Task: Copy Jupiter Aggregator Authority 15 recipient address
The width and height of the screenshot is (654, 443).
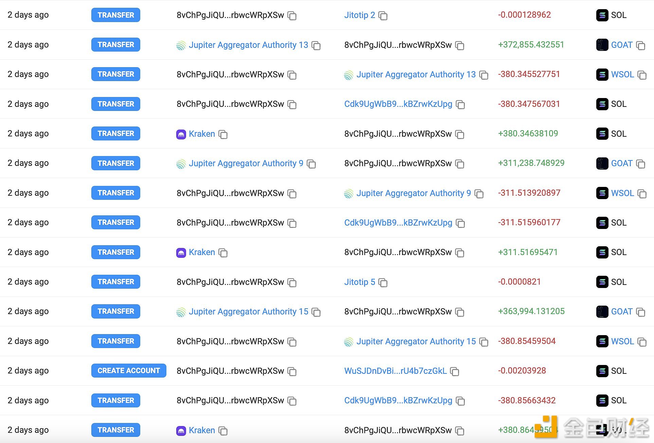Action: point(484,342)
